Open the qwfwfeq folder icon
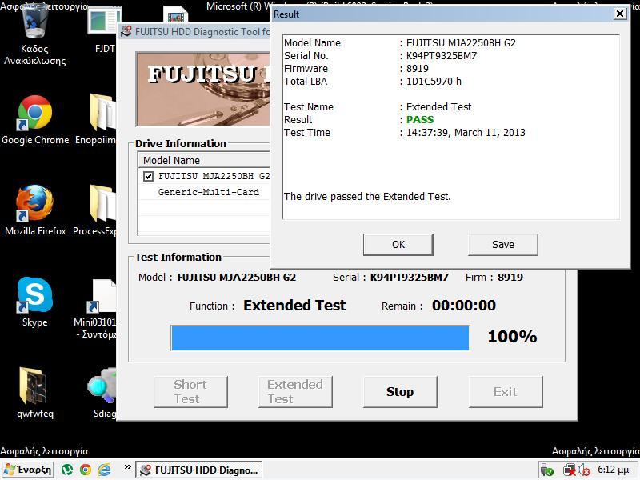The image size is (640, 480). (35, 393)
